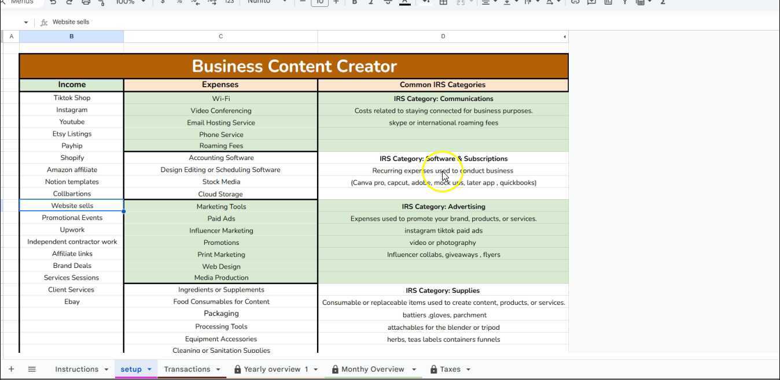Click the Create a filter icon
The image size is (780, 380).
click(625, 2)
